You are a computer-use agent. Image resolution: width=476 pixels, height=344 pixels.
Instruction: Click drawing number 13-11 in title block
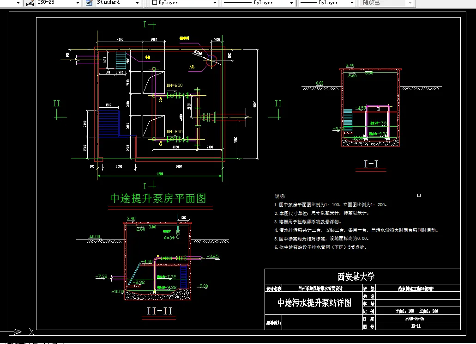point(416,326)
